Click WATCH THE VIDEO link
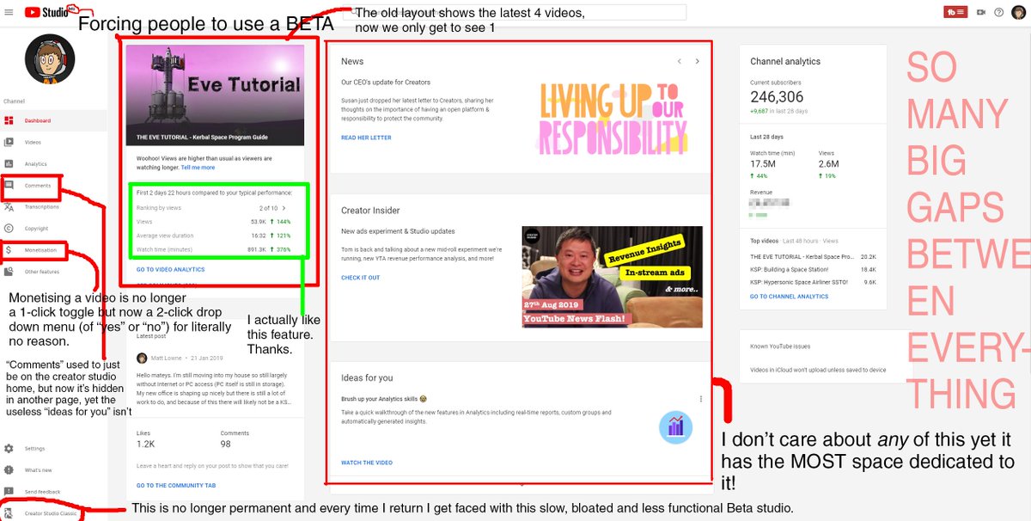1031x521 pixels. click(367, 463)
